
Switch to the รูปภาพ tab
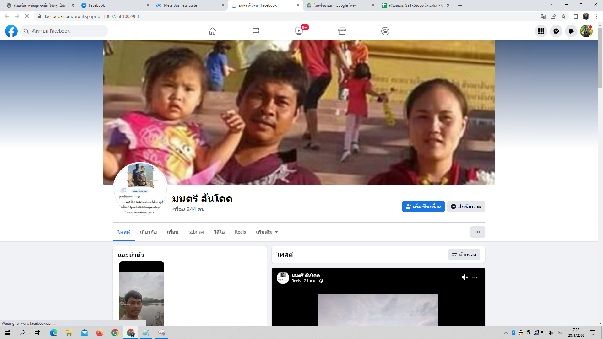tap(196, 232)
